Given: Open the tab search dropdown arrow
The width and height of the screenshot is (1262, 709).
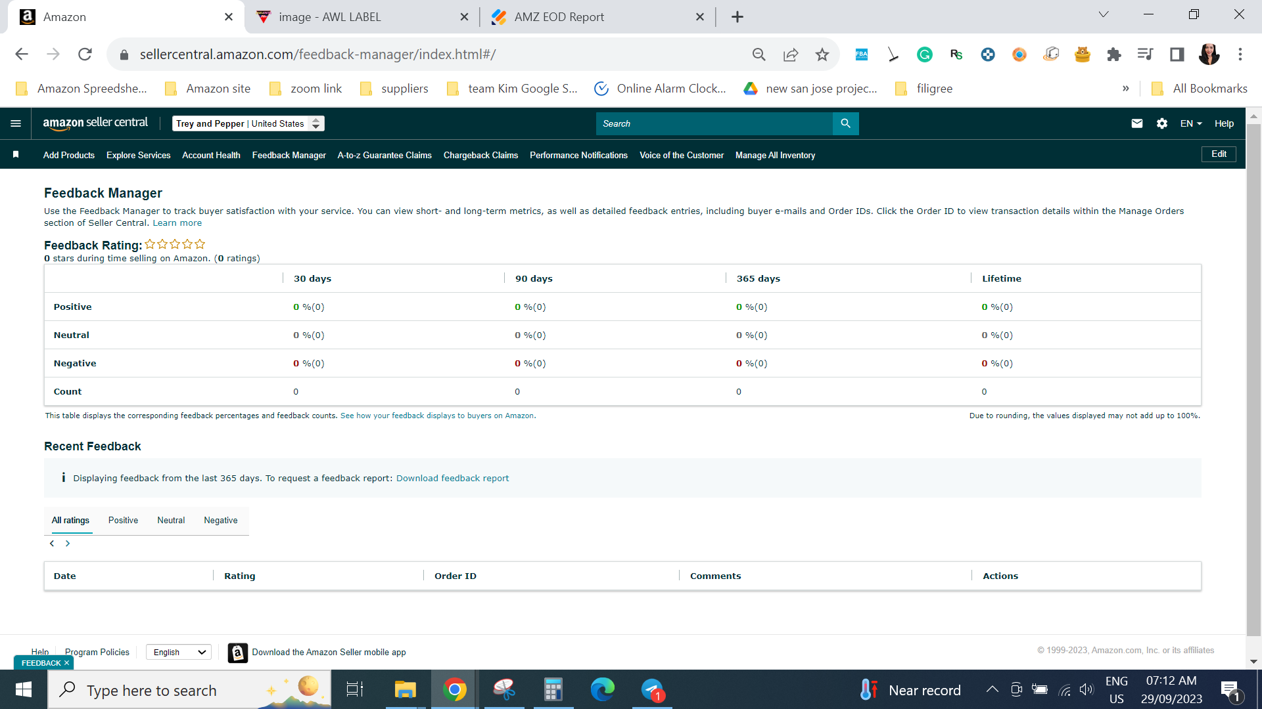Looking at the screenshot, I should [x=1104, y=14].
